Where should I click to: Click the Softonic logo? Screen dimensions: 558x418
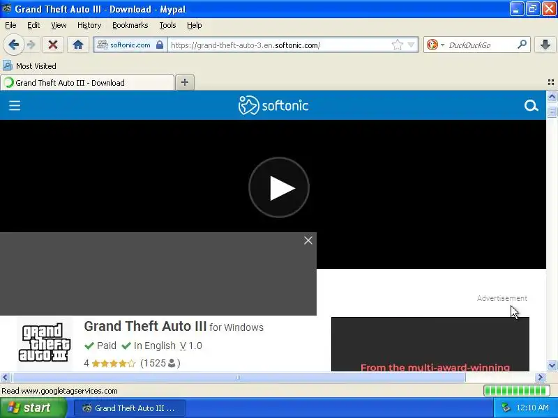[x=273, y=105]
